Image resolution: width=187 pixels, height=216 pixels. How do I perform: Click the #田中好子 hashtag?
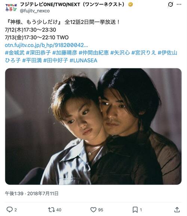click(56, 60)
